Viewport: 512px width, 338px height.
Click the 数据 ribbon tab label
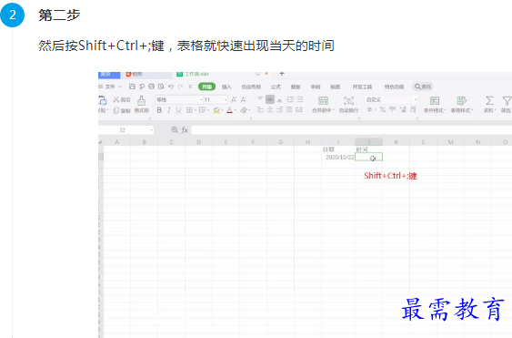tap(296, 87)
